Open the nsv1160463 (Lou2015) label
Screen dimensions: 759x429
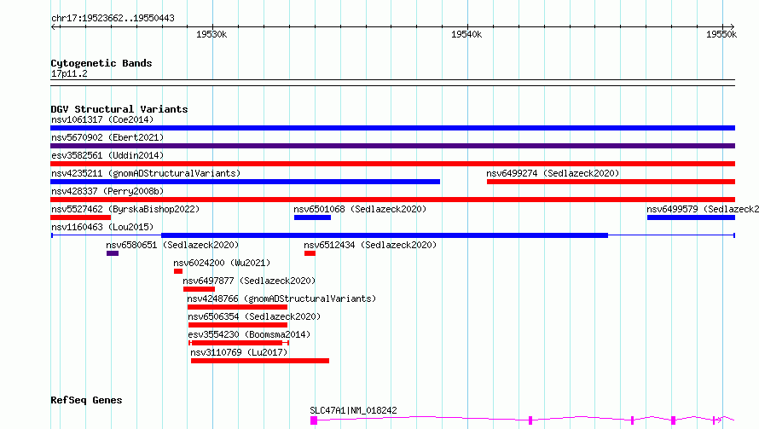click(x=102, y=227)
